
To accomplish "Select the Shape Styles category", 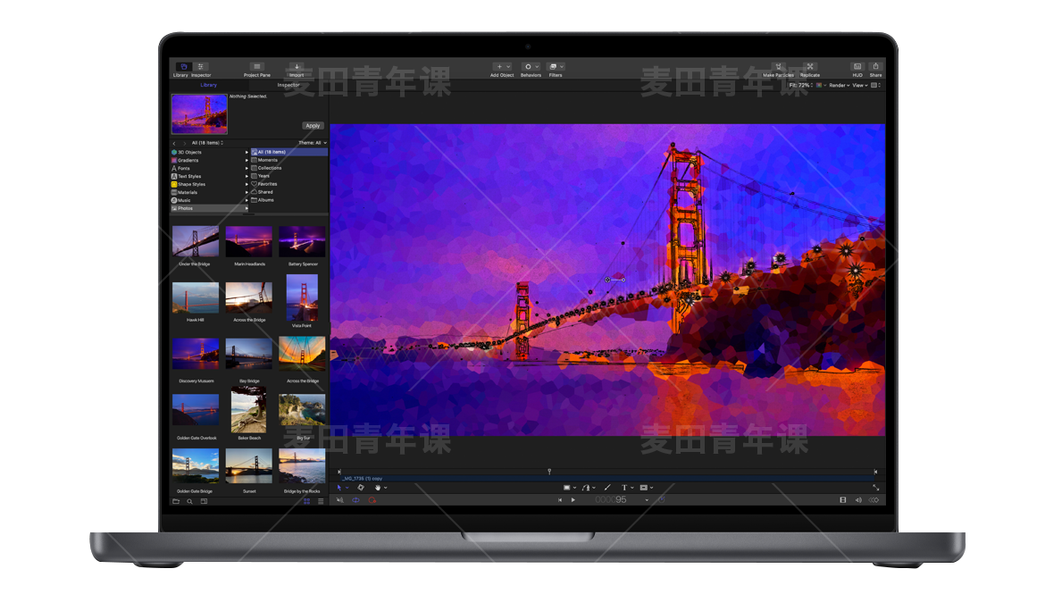I will (x=209, y=184).
